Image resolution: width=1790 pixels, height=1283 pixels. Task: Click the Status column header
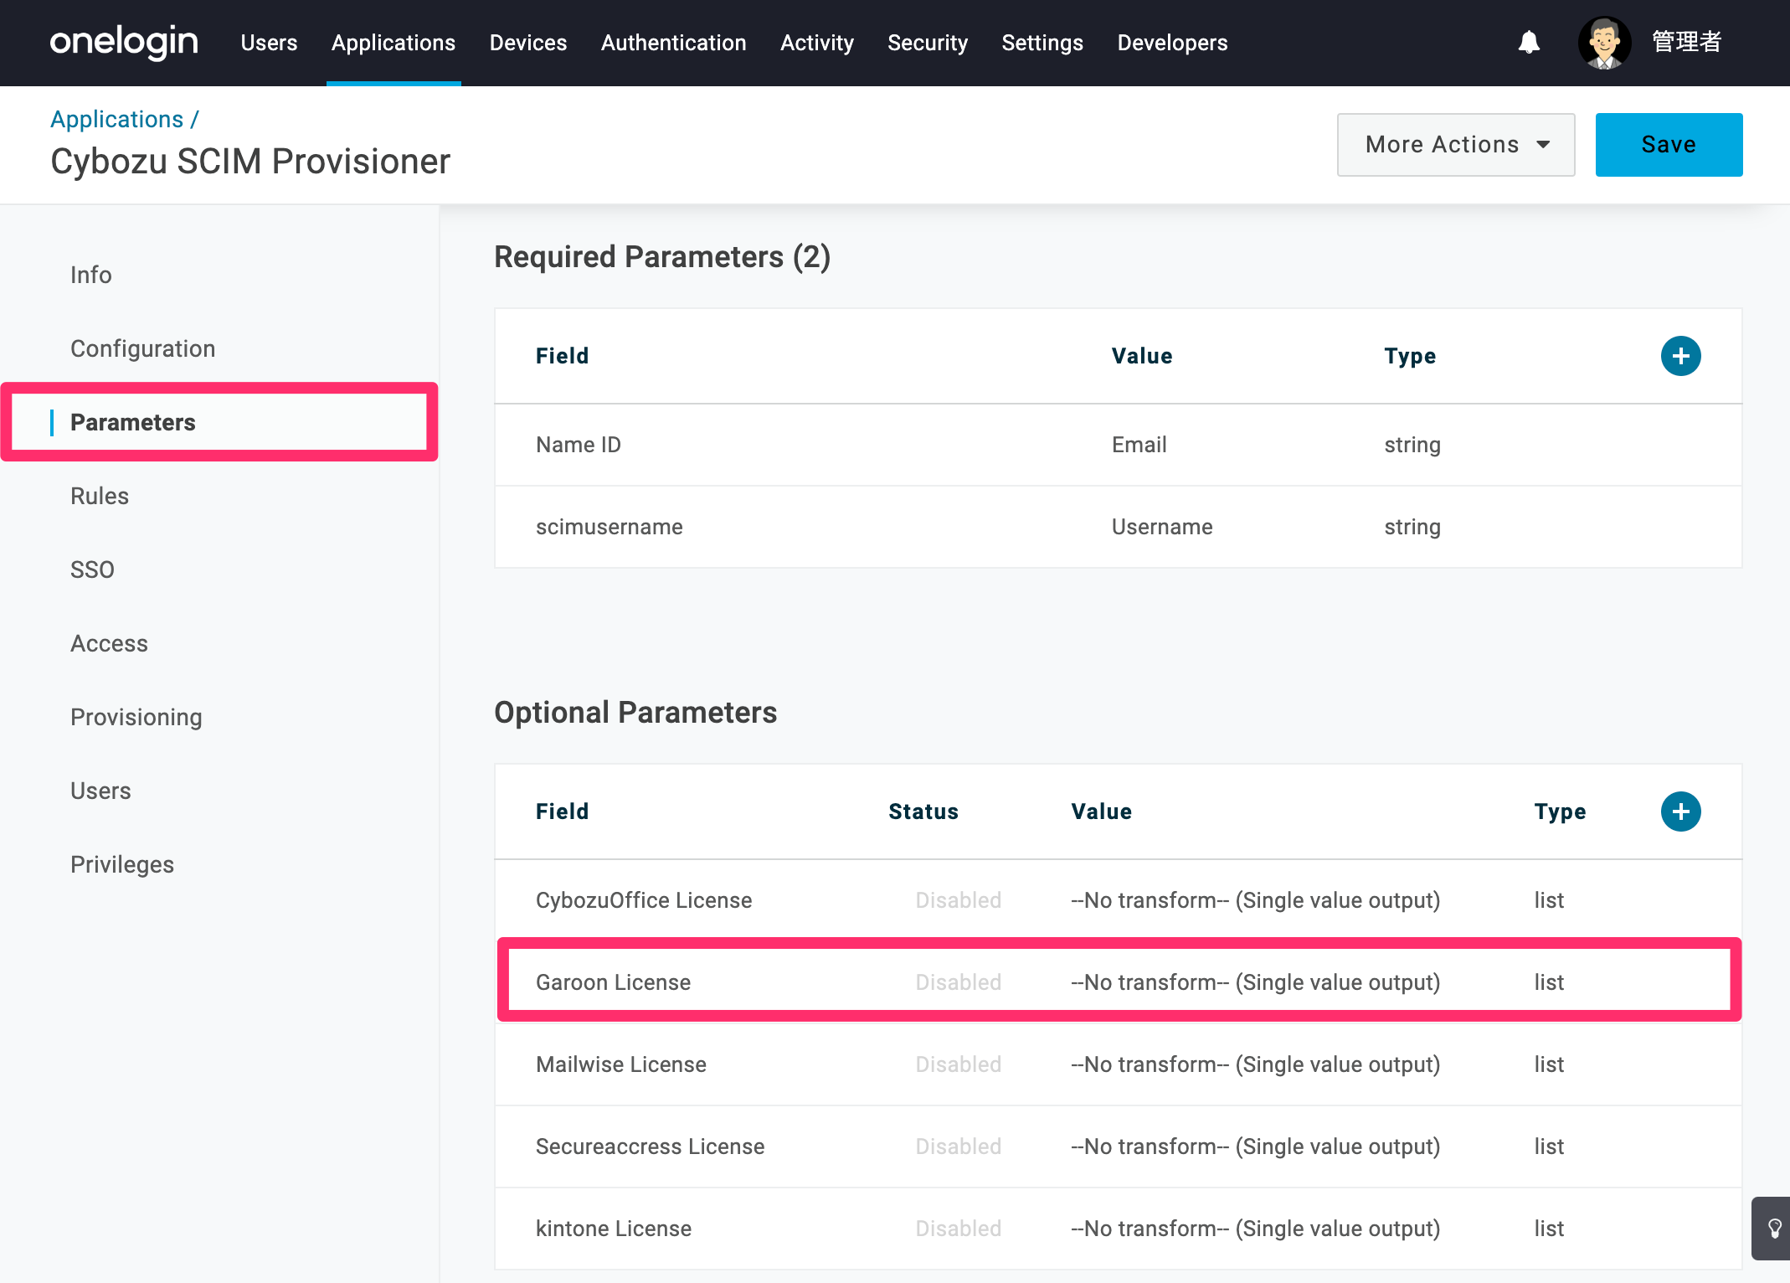click(x=923, y=812)
